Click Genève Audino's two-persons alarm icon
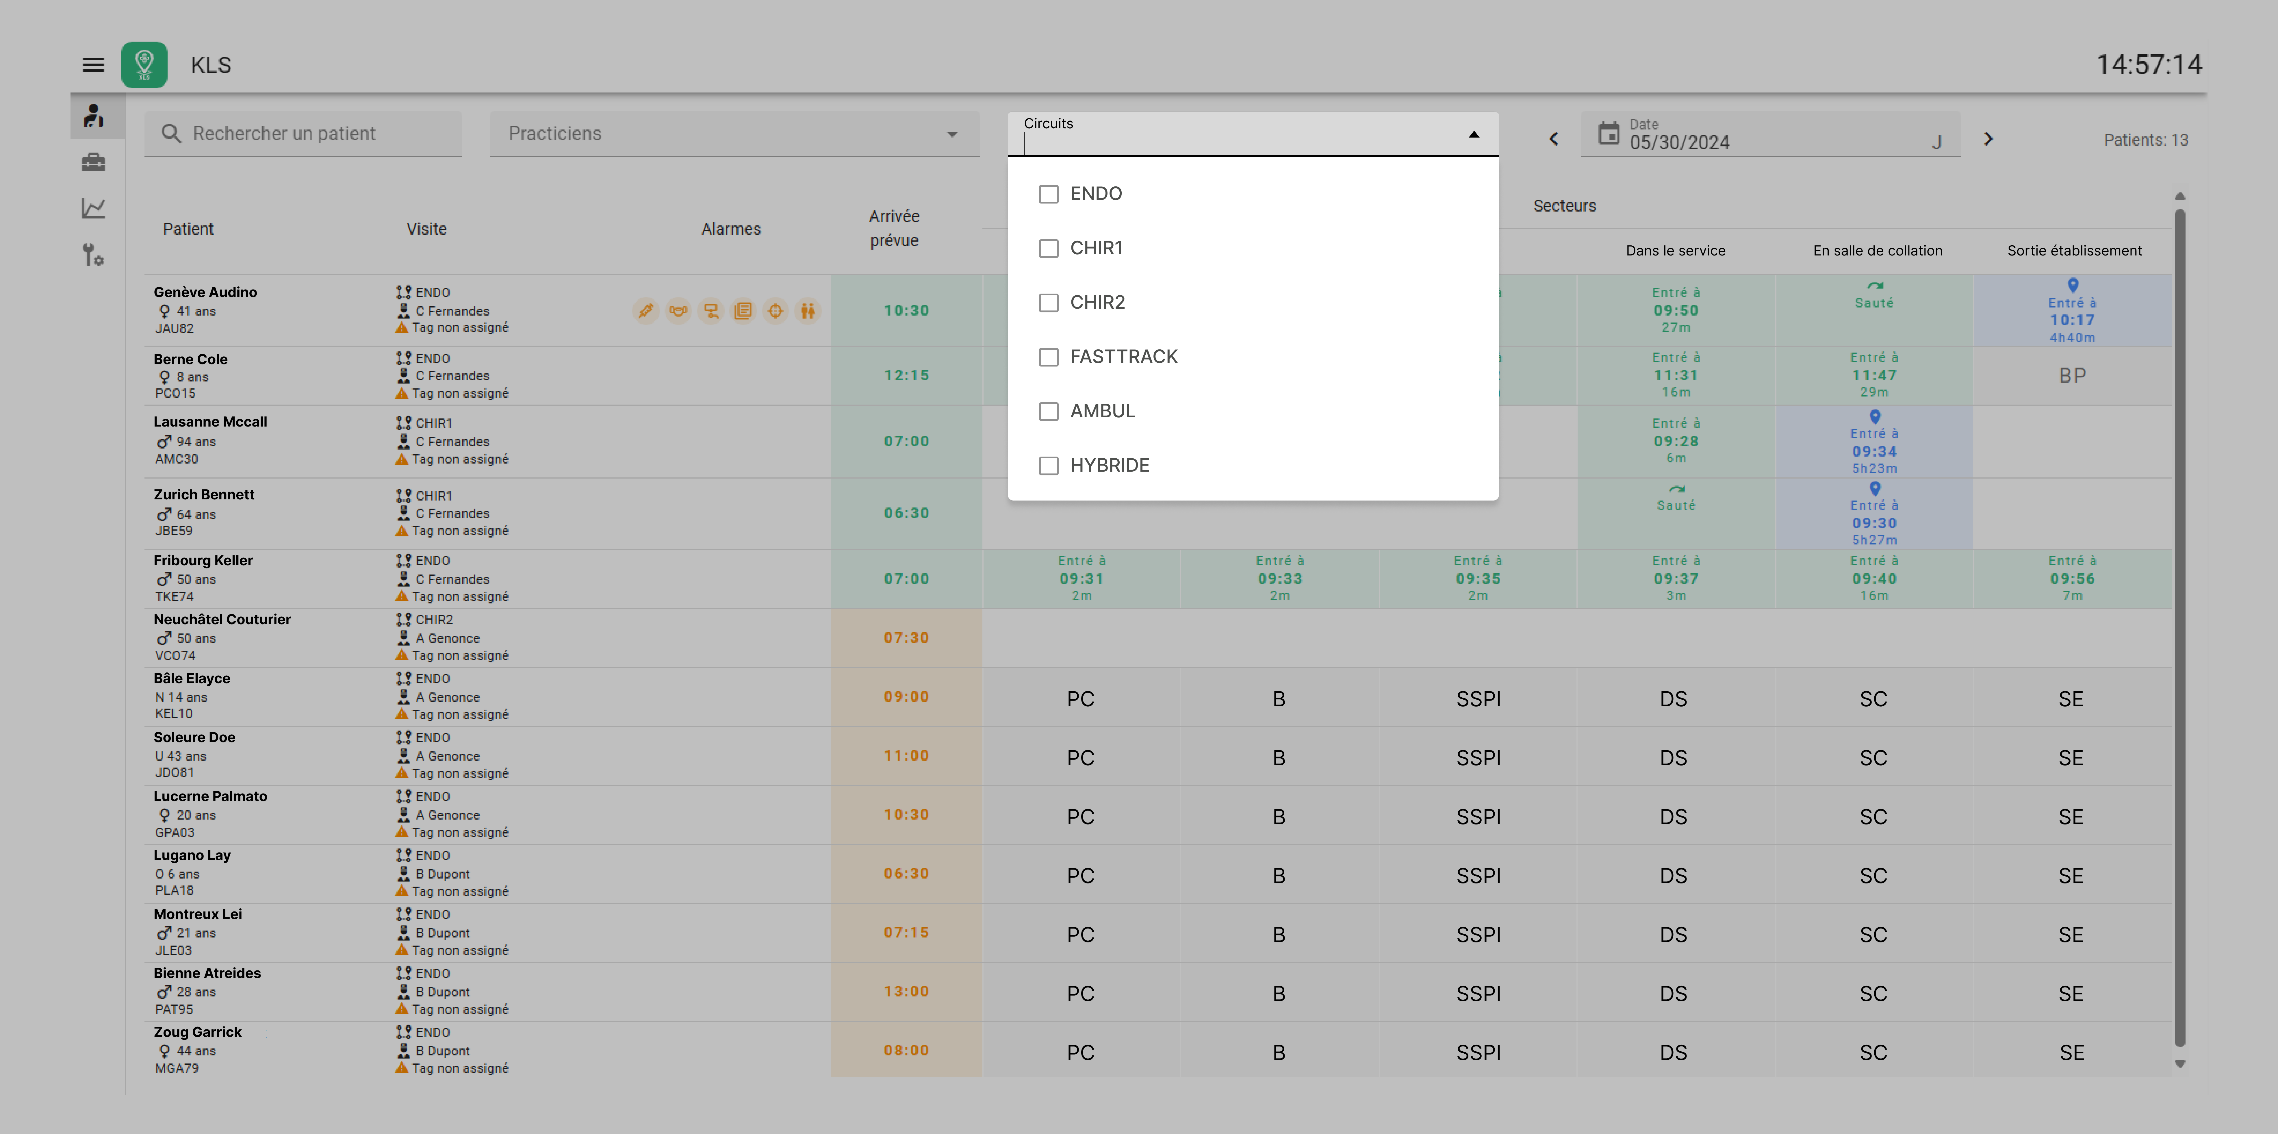The height and width of the screenshot is (1134, 2278). click(x=807, y=310)
